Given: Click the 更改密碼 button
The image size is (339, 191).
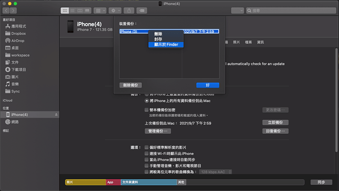Looking at the screenshot, I should pos(275,110).
